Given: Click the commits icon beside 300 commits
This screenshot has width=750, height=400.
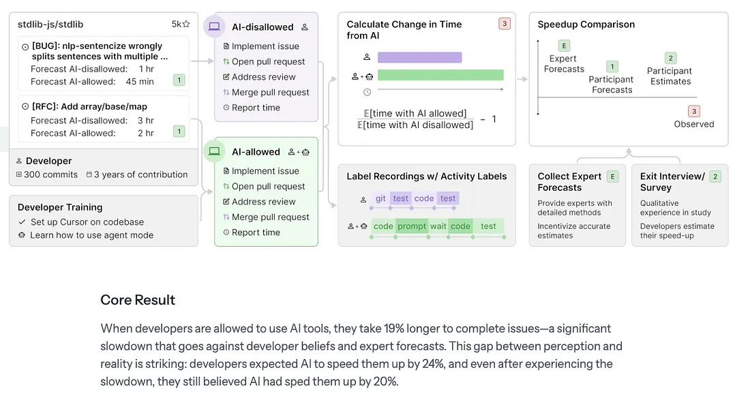Looking at the screenshot, I should tap(19, 174).
